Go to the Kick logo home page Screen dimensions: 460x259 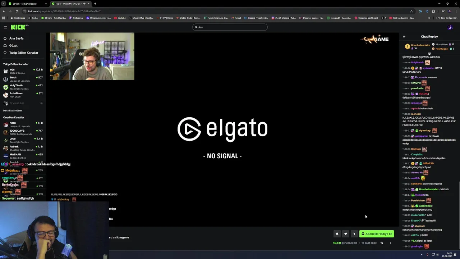click(x=19, y=27)
